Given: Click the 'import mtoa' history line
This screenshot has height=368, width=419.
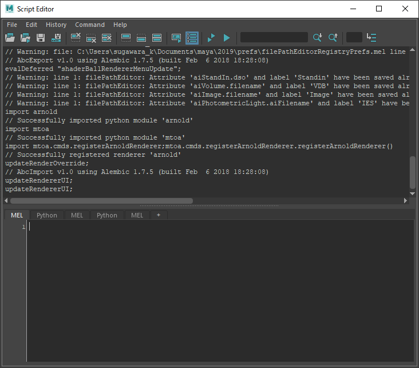Looking at the screenshot, I should pyautogui.click(x=27, y=129).
